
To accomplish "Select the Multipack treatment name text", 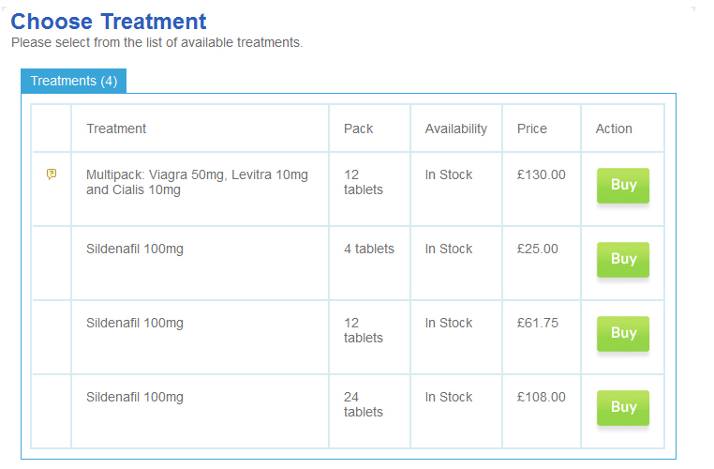I will [197, 182].
